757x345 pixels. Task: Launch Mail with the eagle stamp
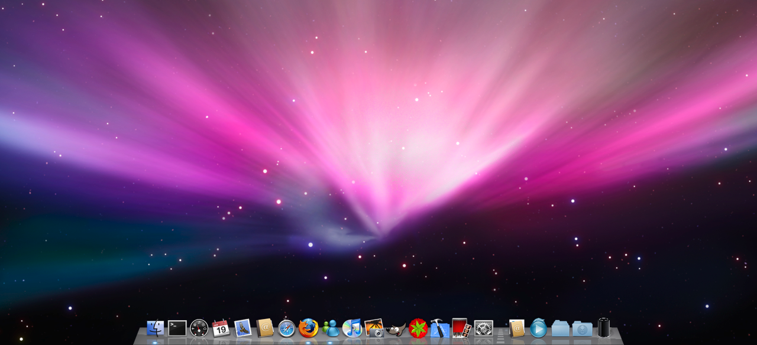[243, 328]
